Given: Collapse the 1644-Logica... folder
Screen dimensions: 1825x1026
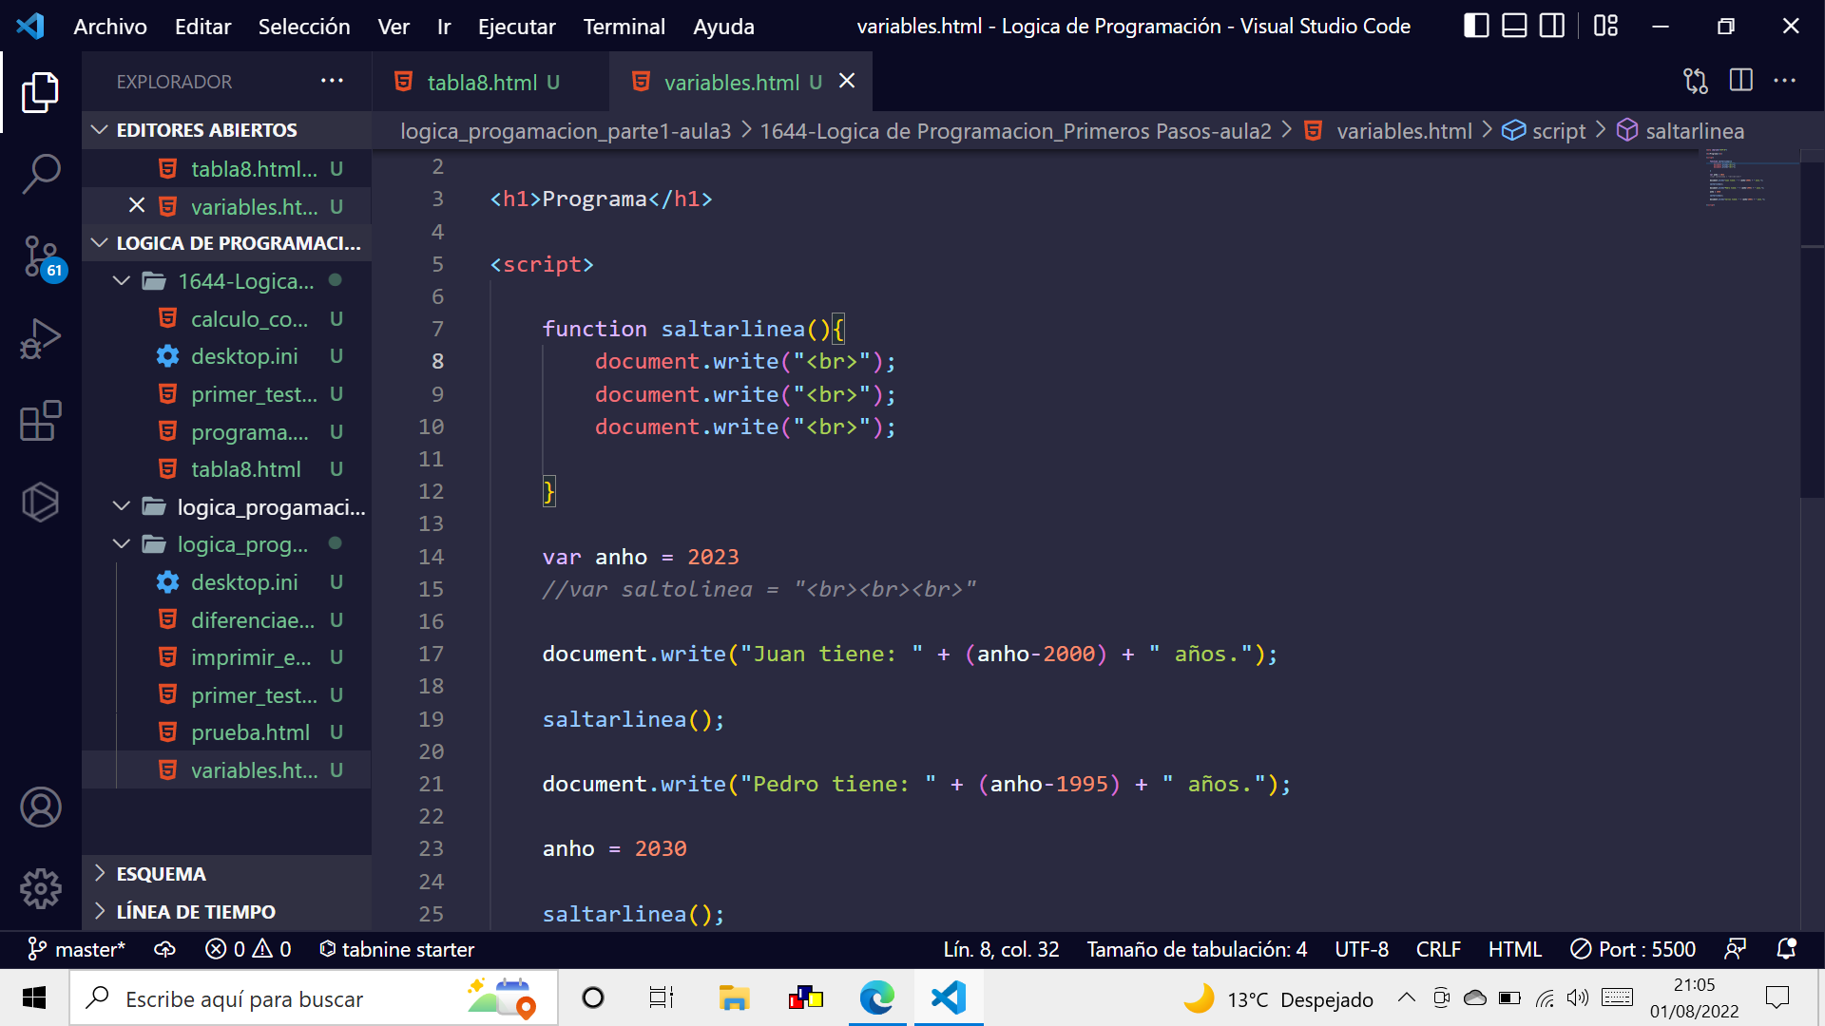Looking at the screenshot, I should coord(226,281).
